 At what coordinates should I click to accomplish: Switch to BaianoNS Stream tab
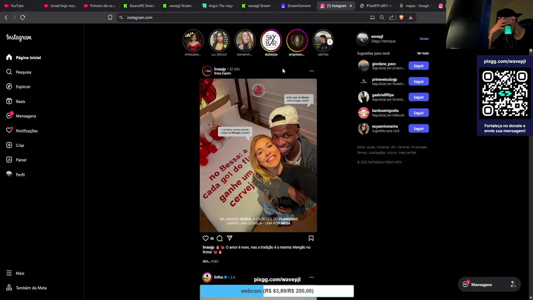click(139, 6)
